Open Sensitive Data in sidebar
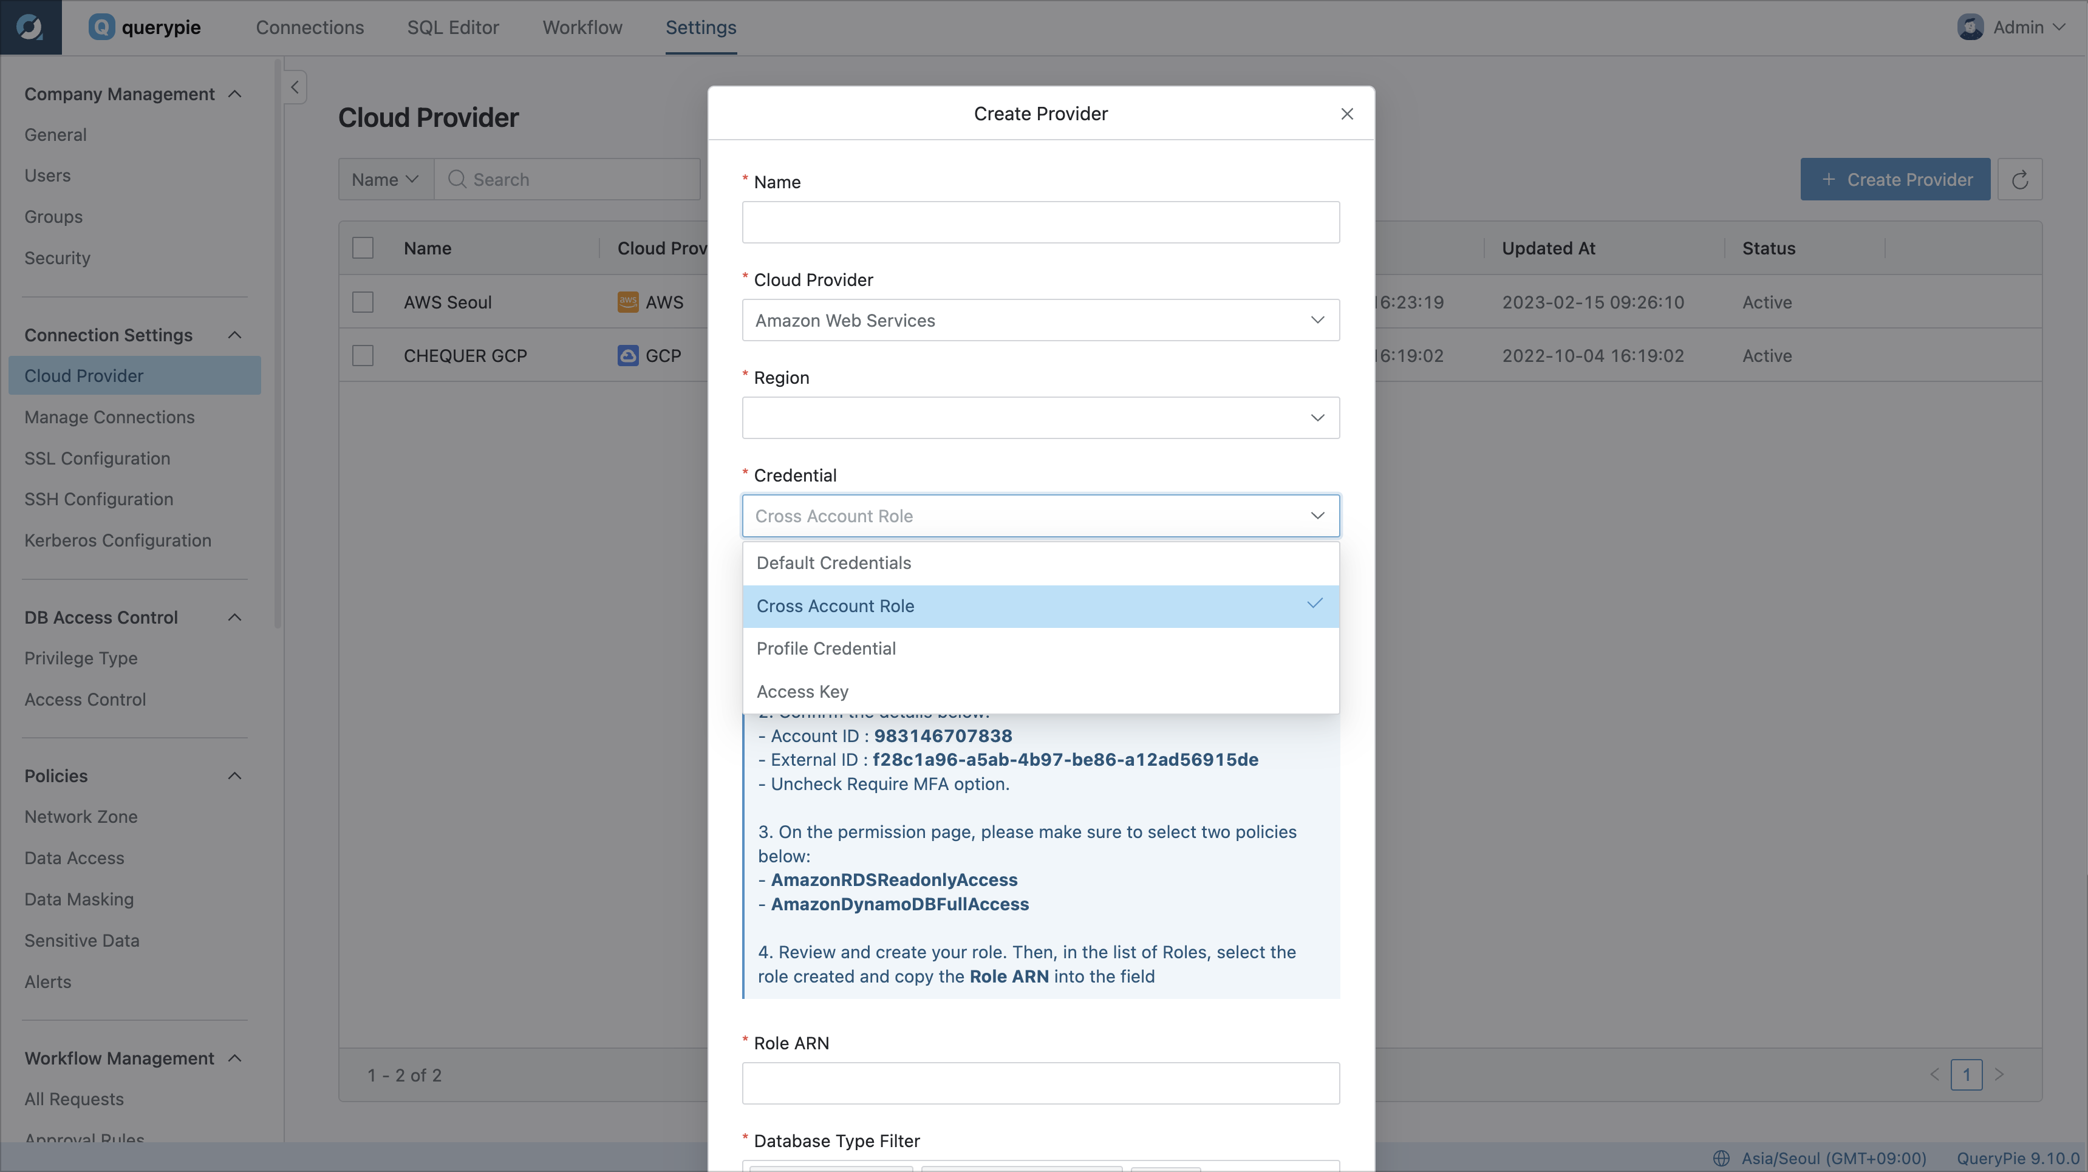 (x=82, y=941)
